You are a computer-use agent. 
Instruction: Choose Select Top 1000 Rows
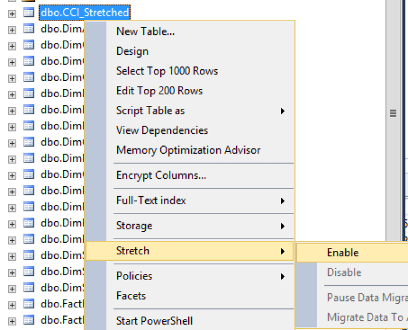[x=167, y=71]
